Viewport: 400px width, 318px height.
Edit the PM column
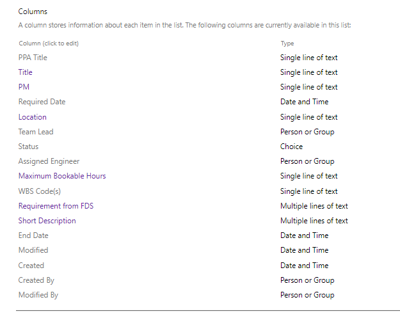click(24, 87)
